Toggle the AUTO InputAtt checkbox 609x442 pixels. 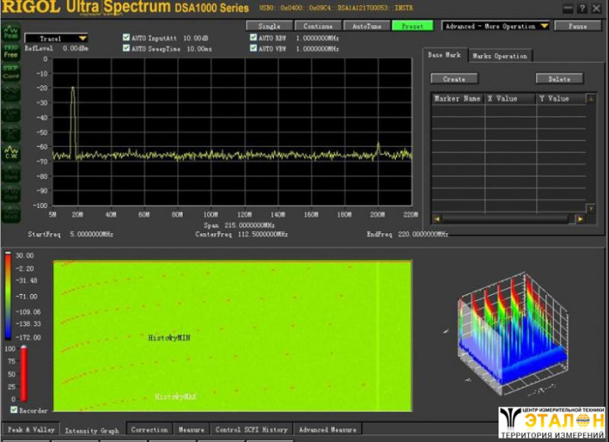127,38
